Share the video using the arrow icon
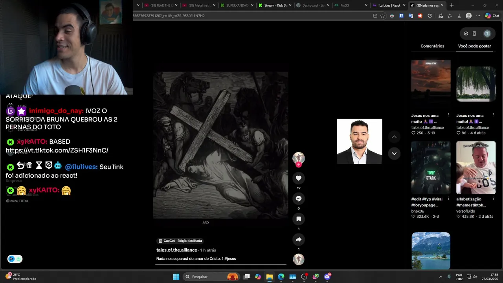Screen dimensions: 503x283 pyautogui.click(x=299, y=239)
